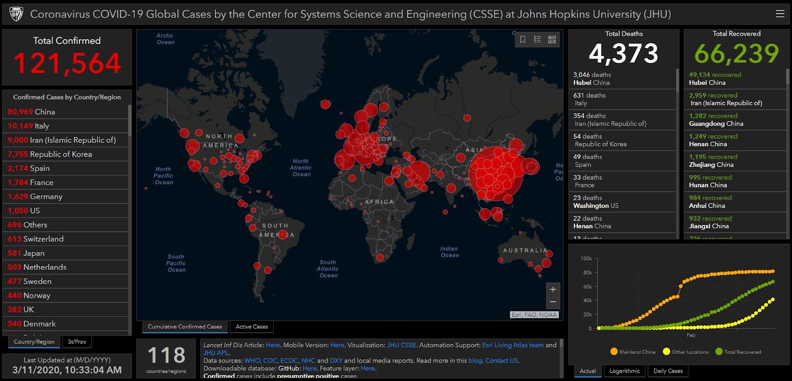Click 631 deaths Italy entry
The image size is (792, 381).
tap(622, 99)
